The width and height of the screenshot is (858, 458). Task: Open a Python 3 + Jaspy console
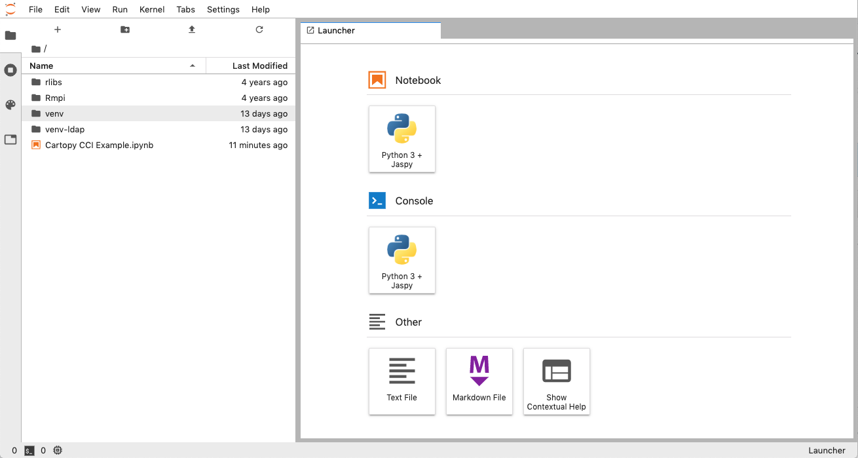[401, 260]
